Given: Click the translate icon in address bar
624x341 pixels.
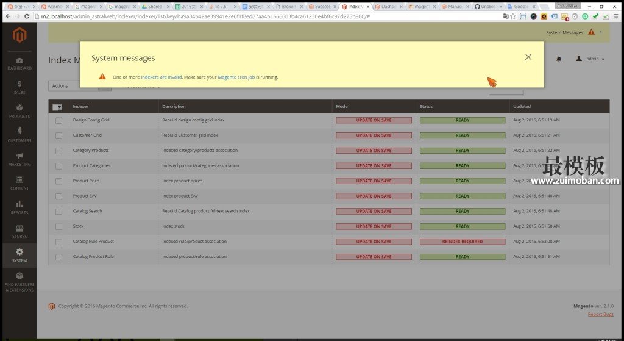Looking at the screenshot, I should click(505, 16).
